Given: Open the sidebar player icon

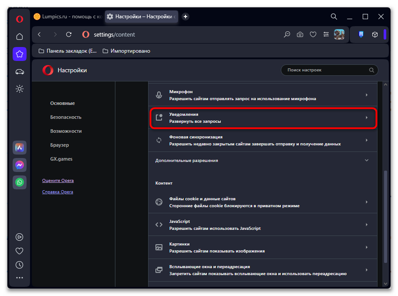Looking at the screenshot, I should coord(20,237).
